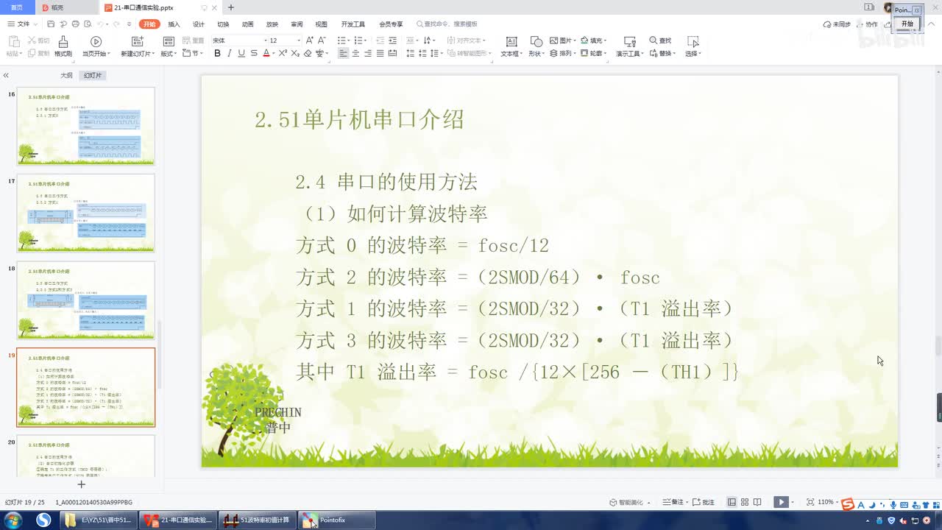This screenshot has height=530, width=942.
Task: Open the font color A swatch
Action: pyautogui.click(x=266, y=54)
